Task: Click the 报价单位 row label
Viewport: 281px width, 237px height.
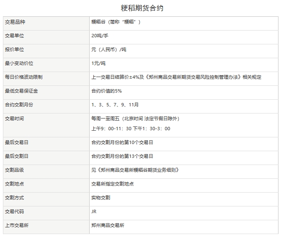Action: (15, 50)
